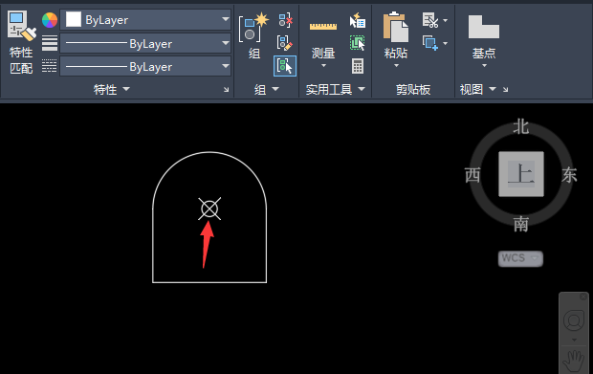Click the white color swatch beside ByLayer
Screen dimensions: 593x374
pyautogui.click(x=74, y=19)
